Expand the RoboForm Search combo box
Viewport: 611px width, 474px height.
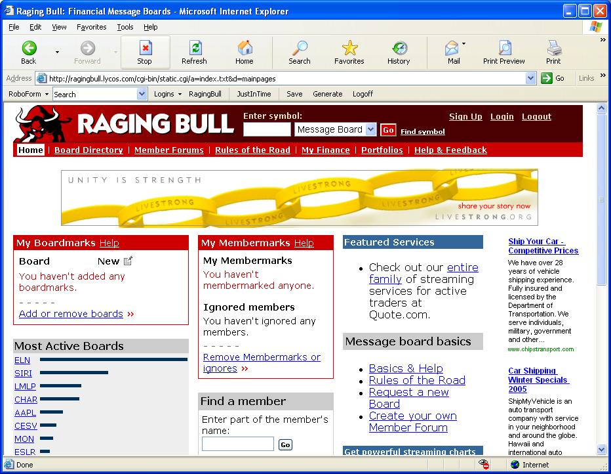pyautogui.click(x=142, y=95)
